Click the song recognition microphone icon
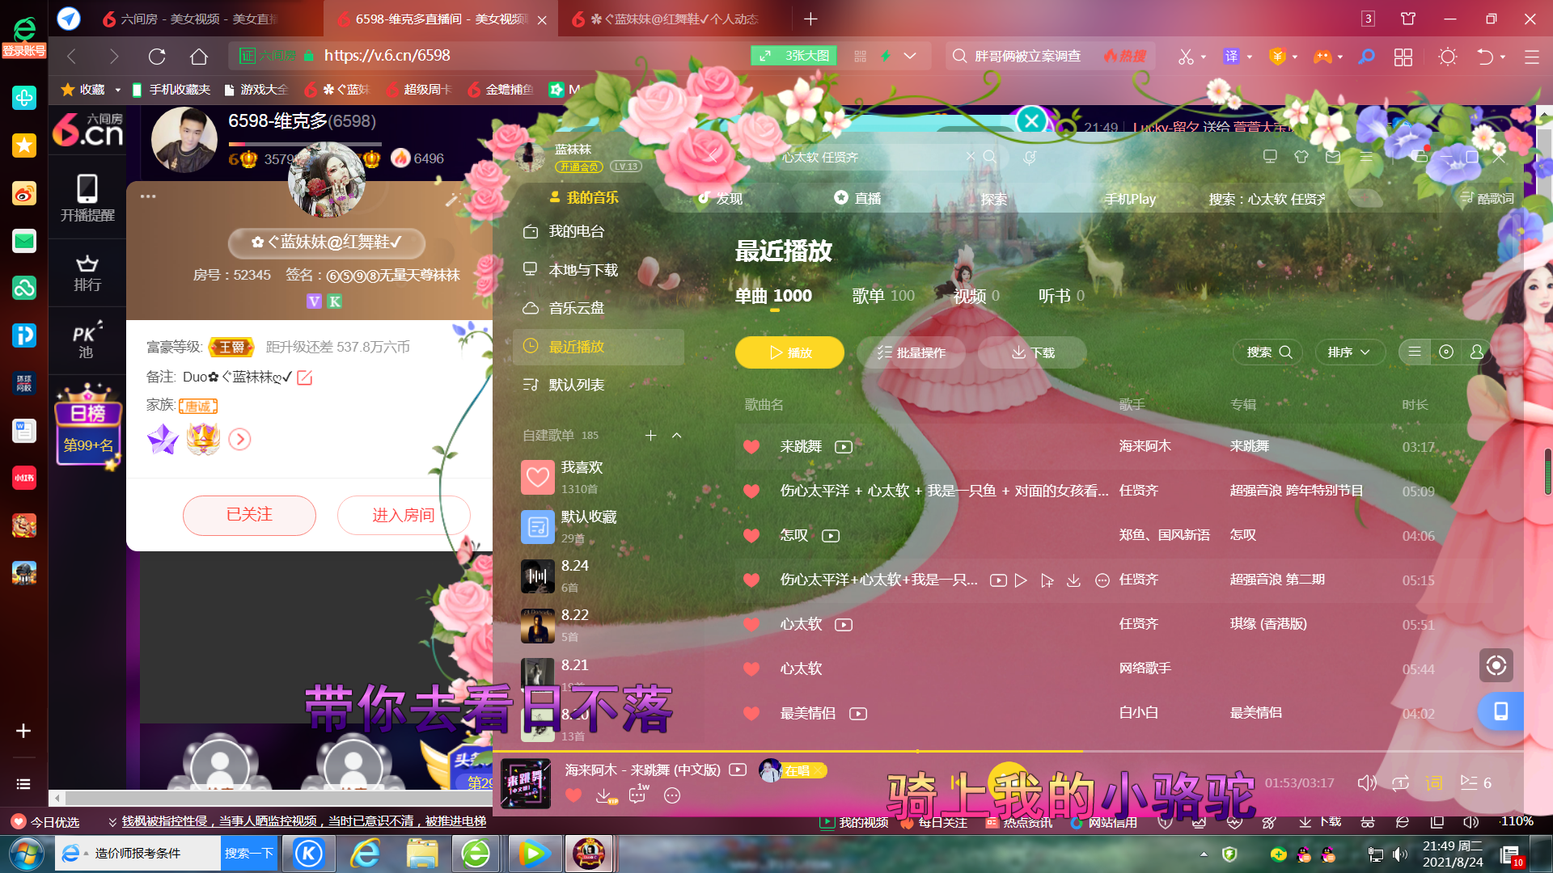The image size is (1553, 873). tap(1029, 157)
